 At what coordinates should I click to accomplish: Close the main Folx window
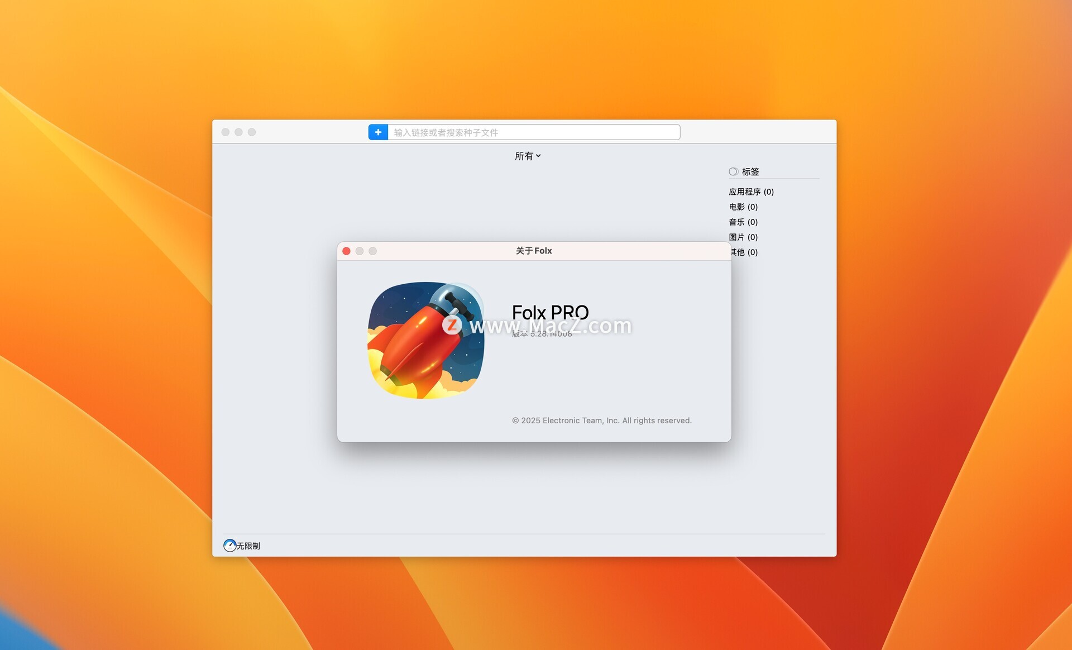click(226, 132)
